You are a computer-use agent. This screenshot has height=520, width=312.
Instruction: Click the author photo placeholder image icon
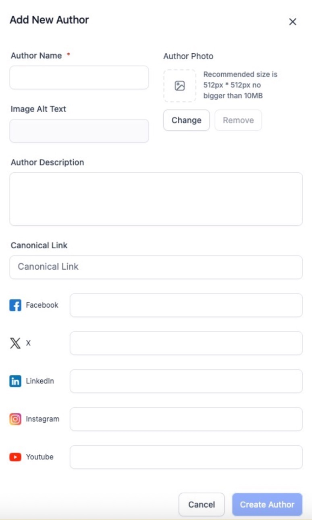tap(180, 86)
